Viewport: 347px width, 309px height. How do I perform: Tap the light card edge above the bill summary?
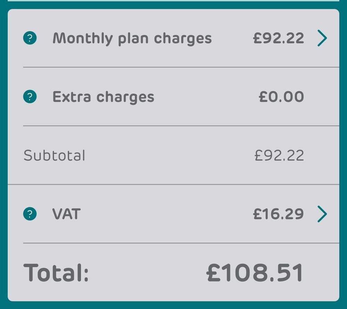174,1
